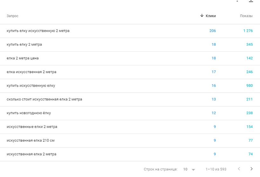Open the rows-per-page dropdown arrow
Viewport: 260px width, 177px height.
pos(193,169)
